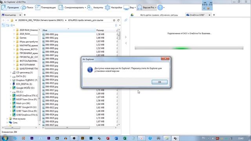Open the Поиск search tool
Screen dimensions: 251x141
(27, 7)
